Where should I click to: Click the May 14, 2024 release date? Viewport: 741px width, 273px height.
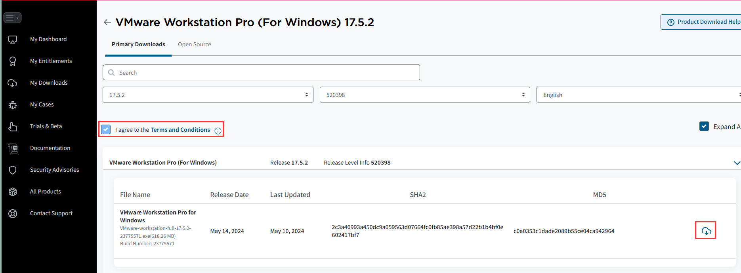coord(227,231)
